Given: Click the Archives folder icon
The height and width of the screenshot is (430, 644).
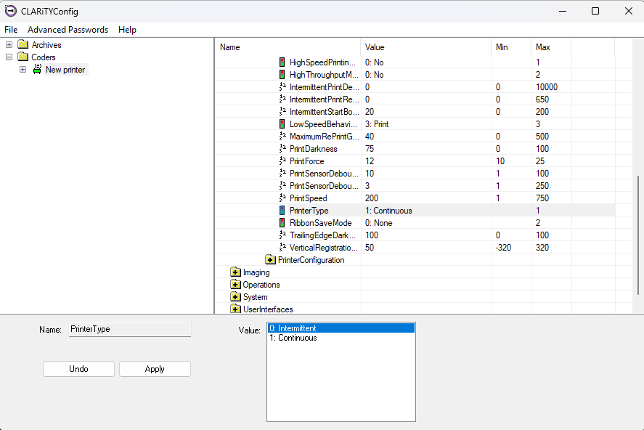Looking at the screenshot, I should point(23,45).
